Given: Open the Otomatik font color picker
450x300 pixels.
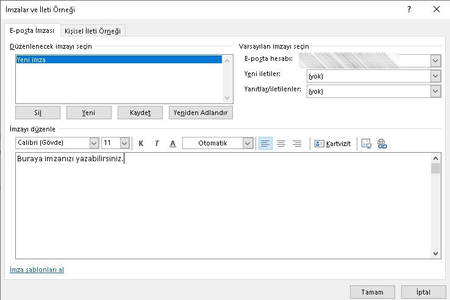Looking at the screenshot, I should [247, 143].
